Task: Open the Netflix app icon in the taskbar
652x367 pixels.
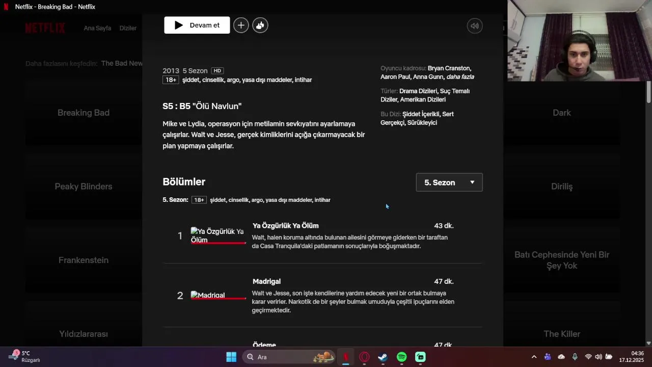Action: [346, 357]
